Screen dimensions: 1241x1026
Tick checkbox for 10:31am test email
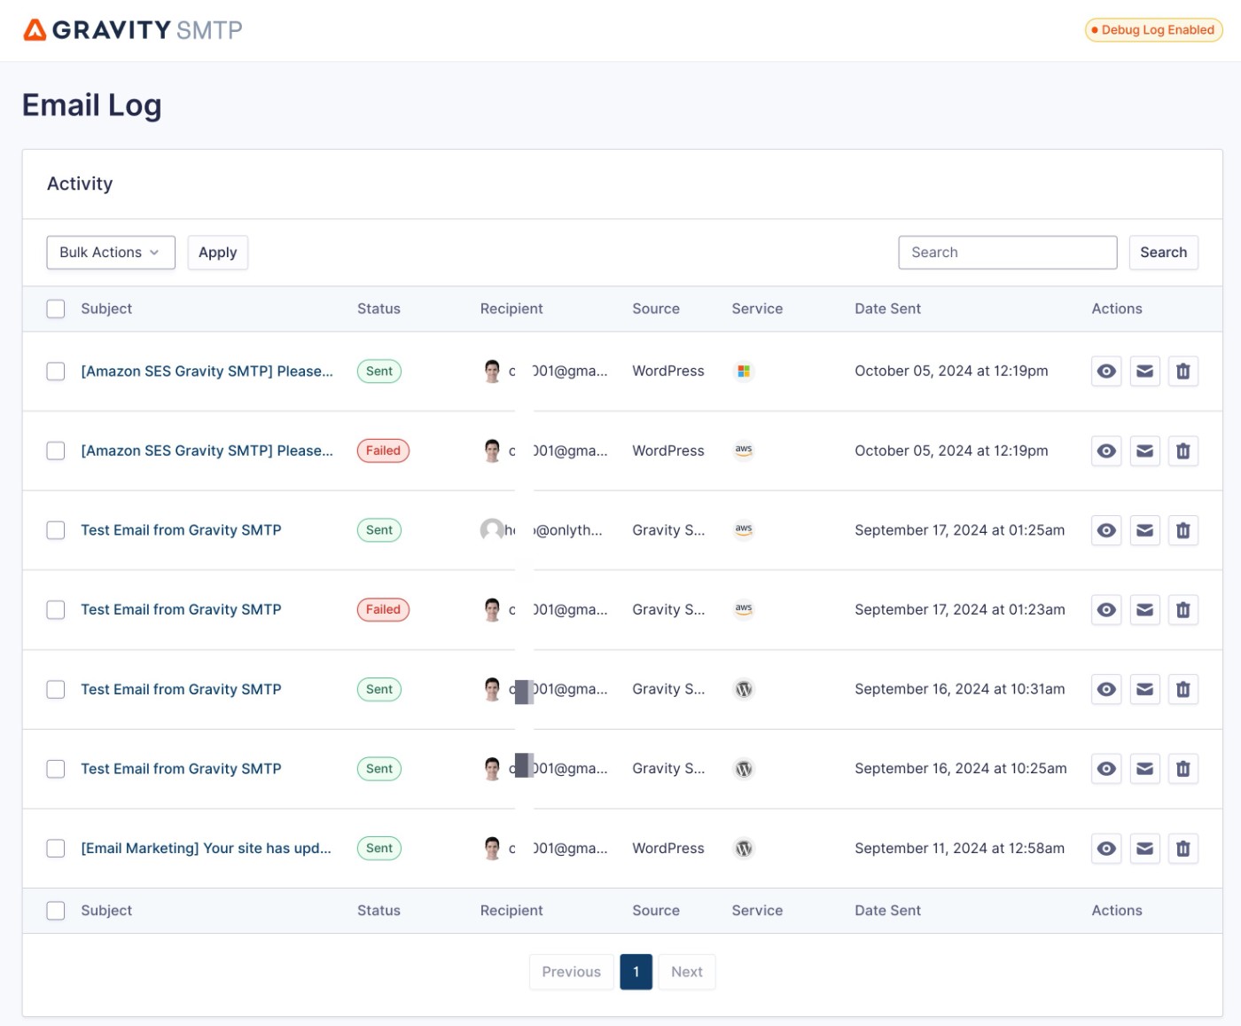(x=56, y=689)
